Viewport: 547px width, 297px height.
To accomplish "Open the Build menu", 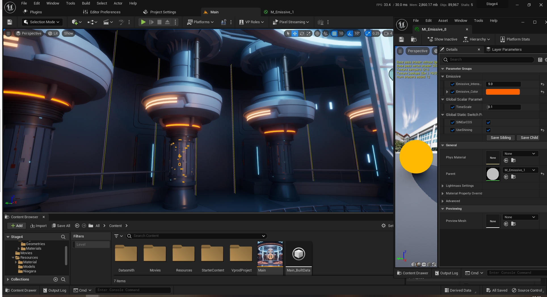I will pos(86,3).
